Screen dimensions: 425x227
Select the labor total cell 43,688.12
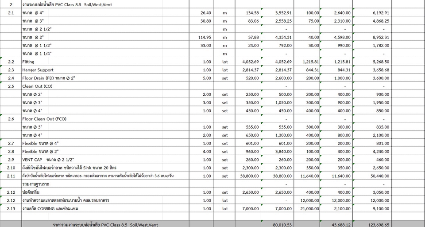point(338,225)
